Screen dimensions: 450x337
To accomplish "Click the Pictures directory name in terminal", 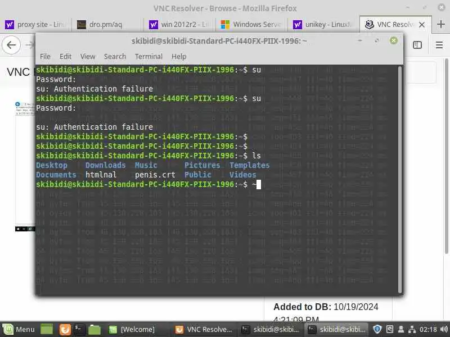I will [202, 165].
